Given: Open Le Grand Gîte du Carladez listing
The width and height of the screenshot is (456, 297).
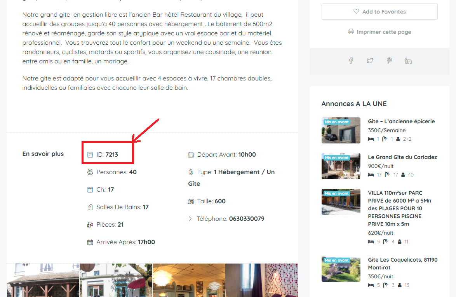Looking at the screenshot, I should click(402, 157).
